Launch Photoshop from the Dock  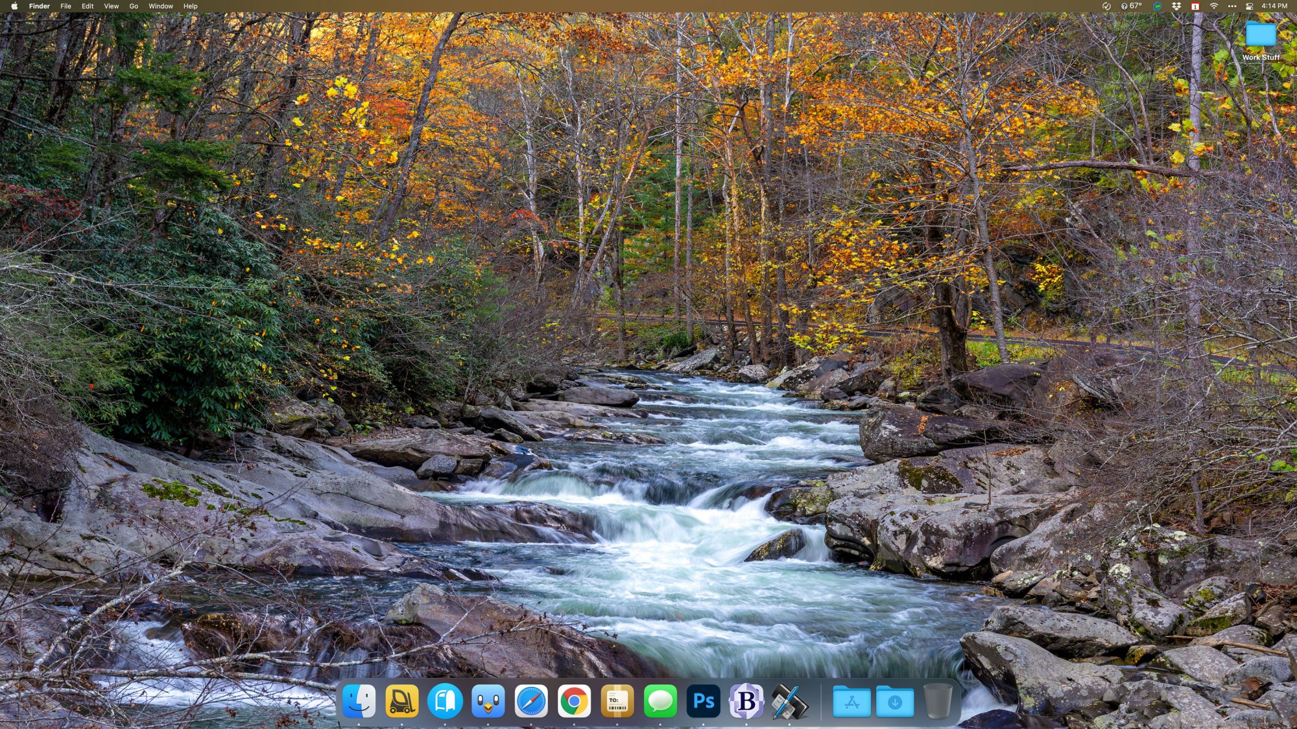pos(703,701)
